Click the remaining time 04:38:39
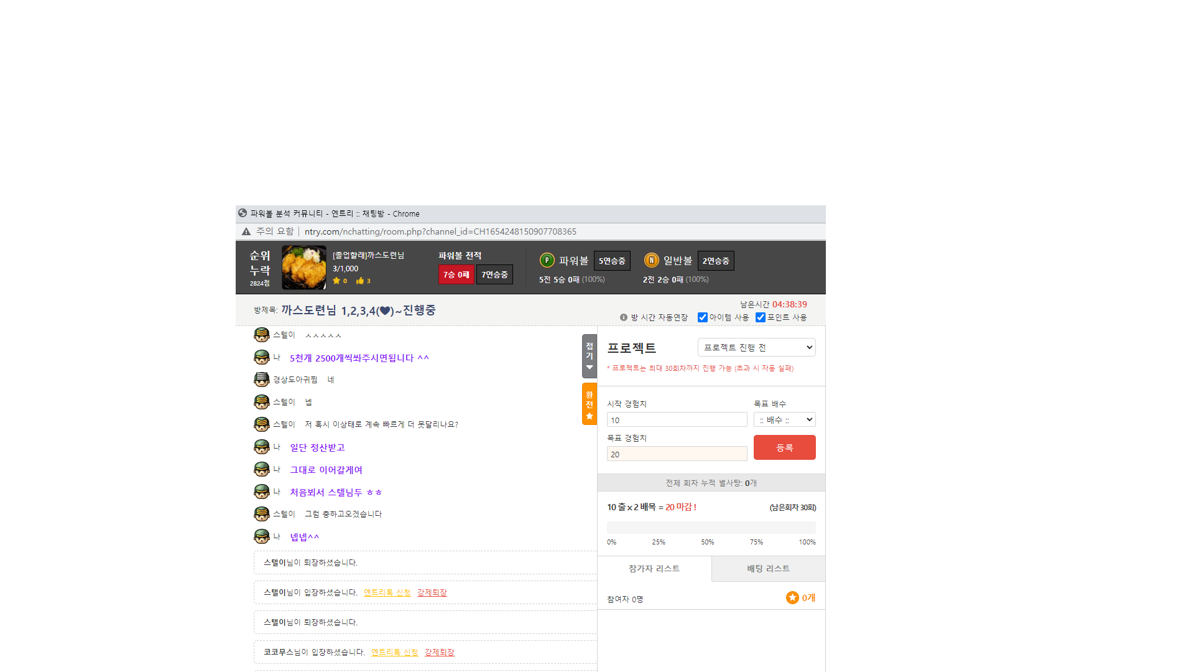Screen dimensions: 1194x672 click(x=789, y=304)
